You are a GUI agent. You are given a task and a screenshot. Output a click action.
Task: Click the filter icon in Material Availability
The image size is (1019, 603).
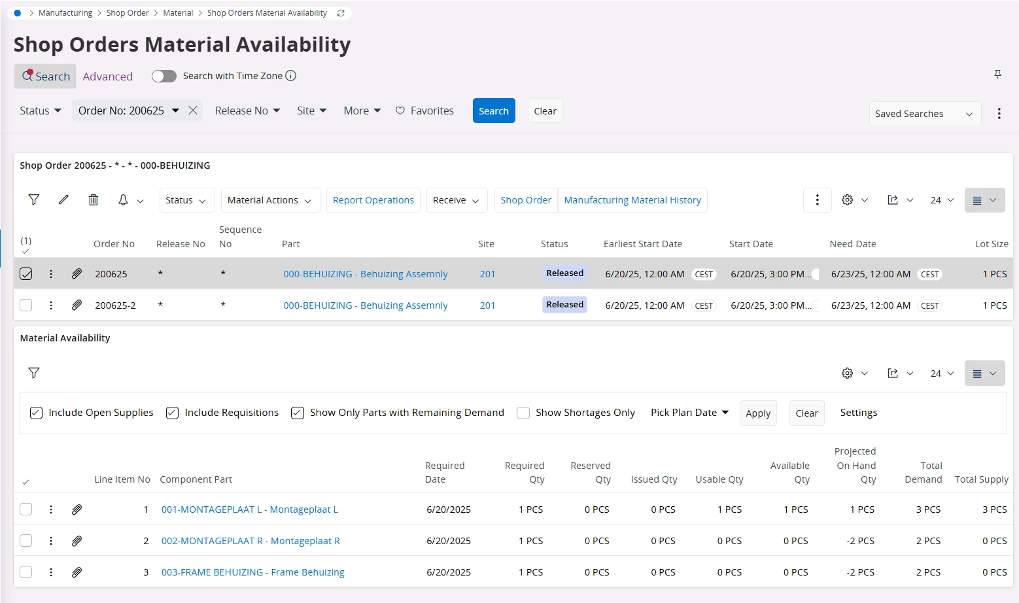point(34,373)
